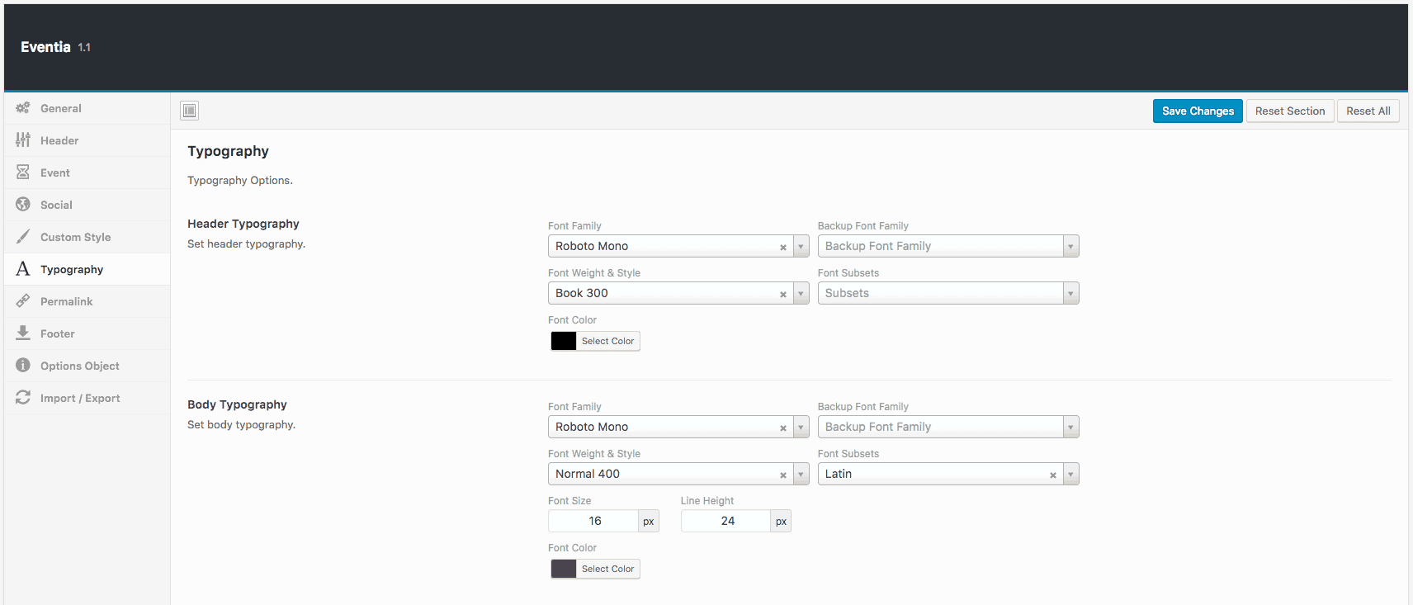This screenshot has height=605, width=1413.
Task: Click the Custom Style brush icon
Action: 23,237
